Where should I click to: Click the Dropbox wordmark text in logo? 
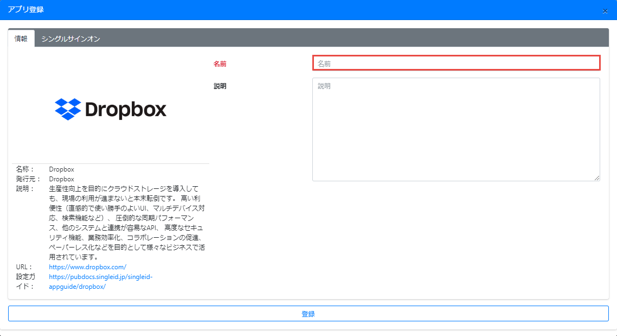(126, 110)
